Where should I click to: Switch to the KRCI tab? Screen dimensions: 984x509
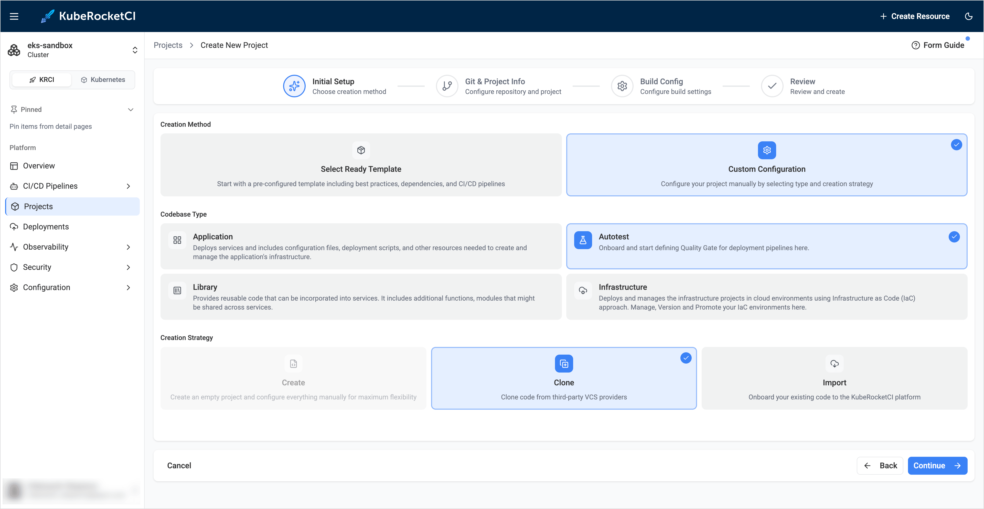42,79
